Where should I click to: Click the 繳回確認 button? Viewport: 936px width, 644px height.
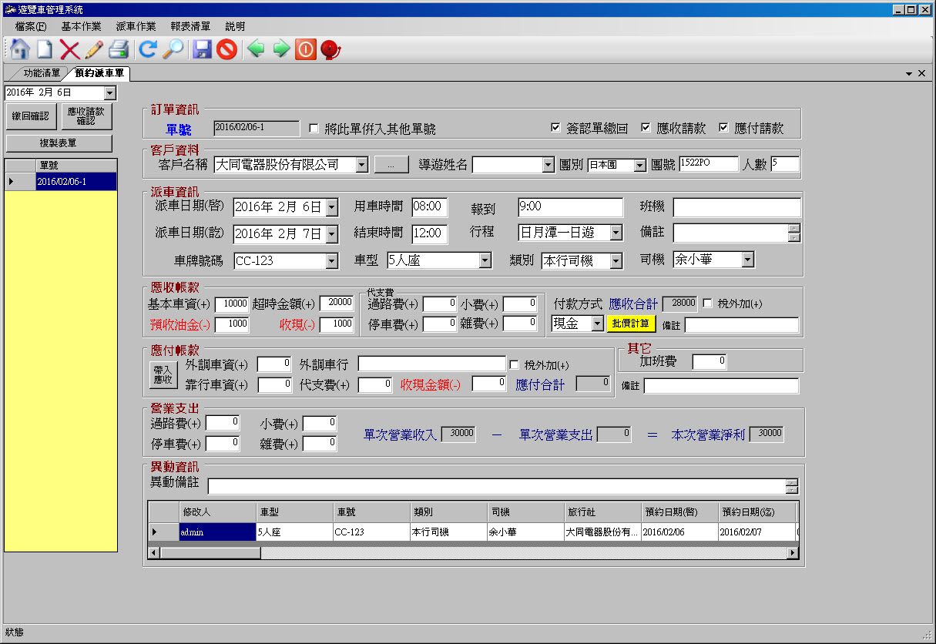coord(30,116)
